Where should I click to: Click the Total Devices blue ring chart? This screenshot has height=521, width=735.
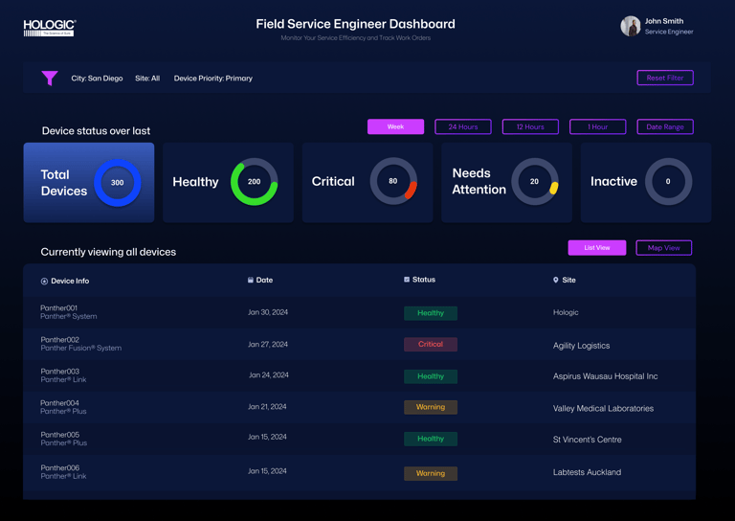click(x=117, y=182)
